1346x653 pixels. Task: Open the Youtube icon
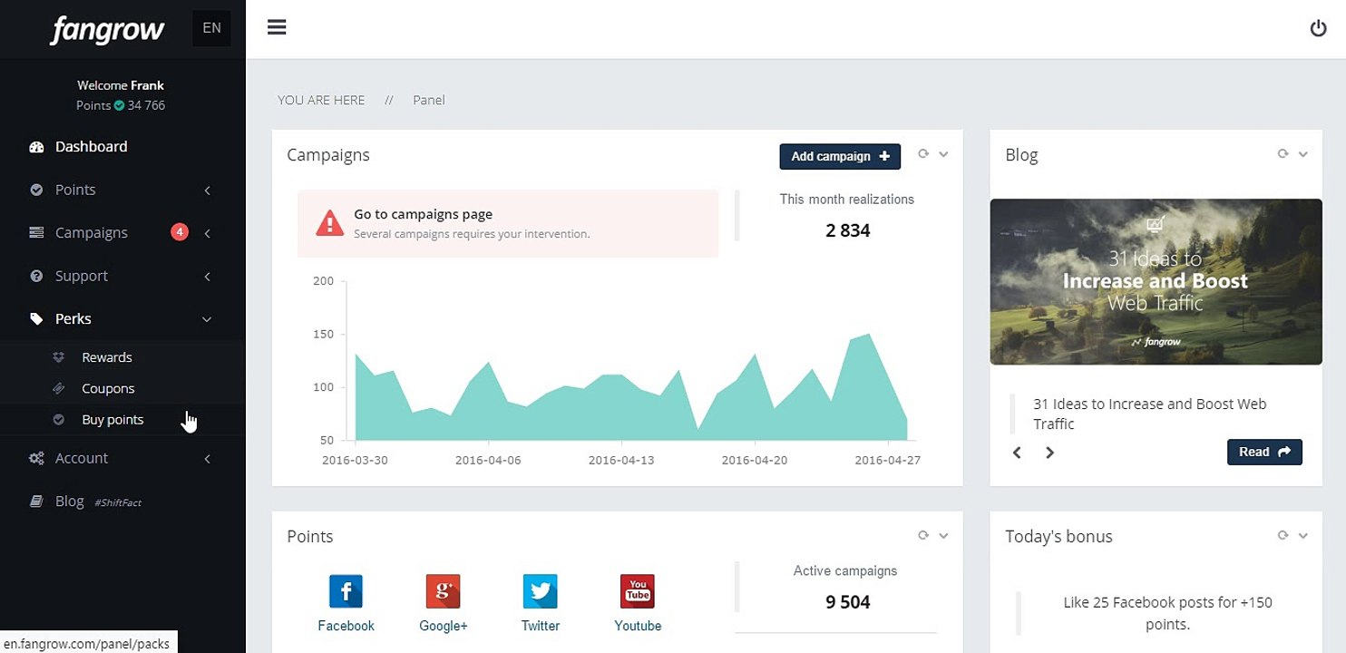point(638,591)
